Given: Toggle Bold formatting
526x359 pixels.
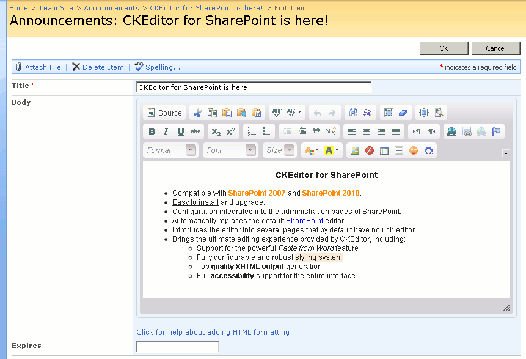Looking at the screenshot, I should click(152, 131).
